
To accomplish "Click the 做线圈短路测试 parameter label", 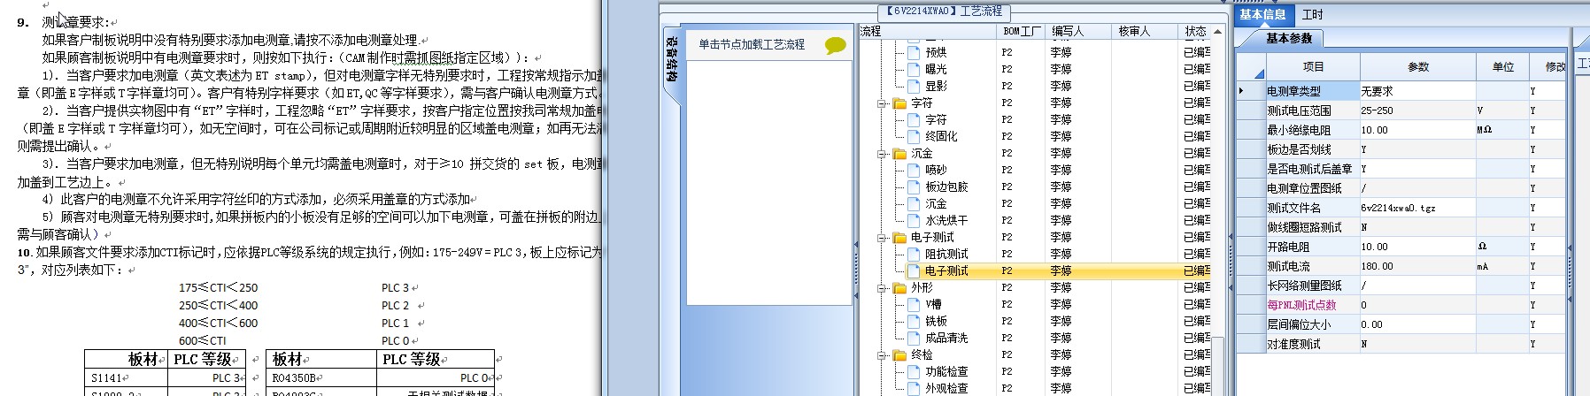I will 1304,227.
